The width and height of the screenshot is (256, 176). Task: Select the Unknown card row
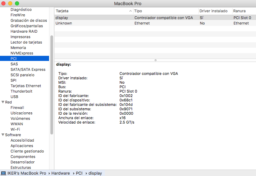[x=155, y=23]
